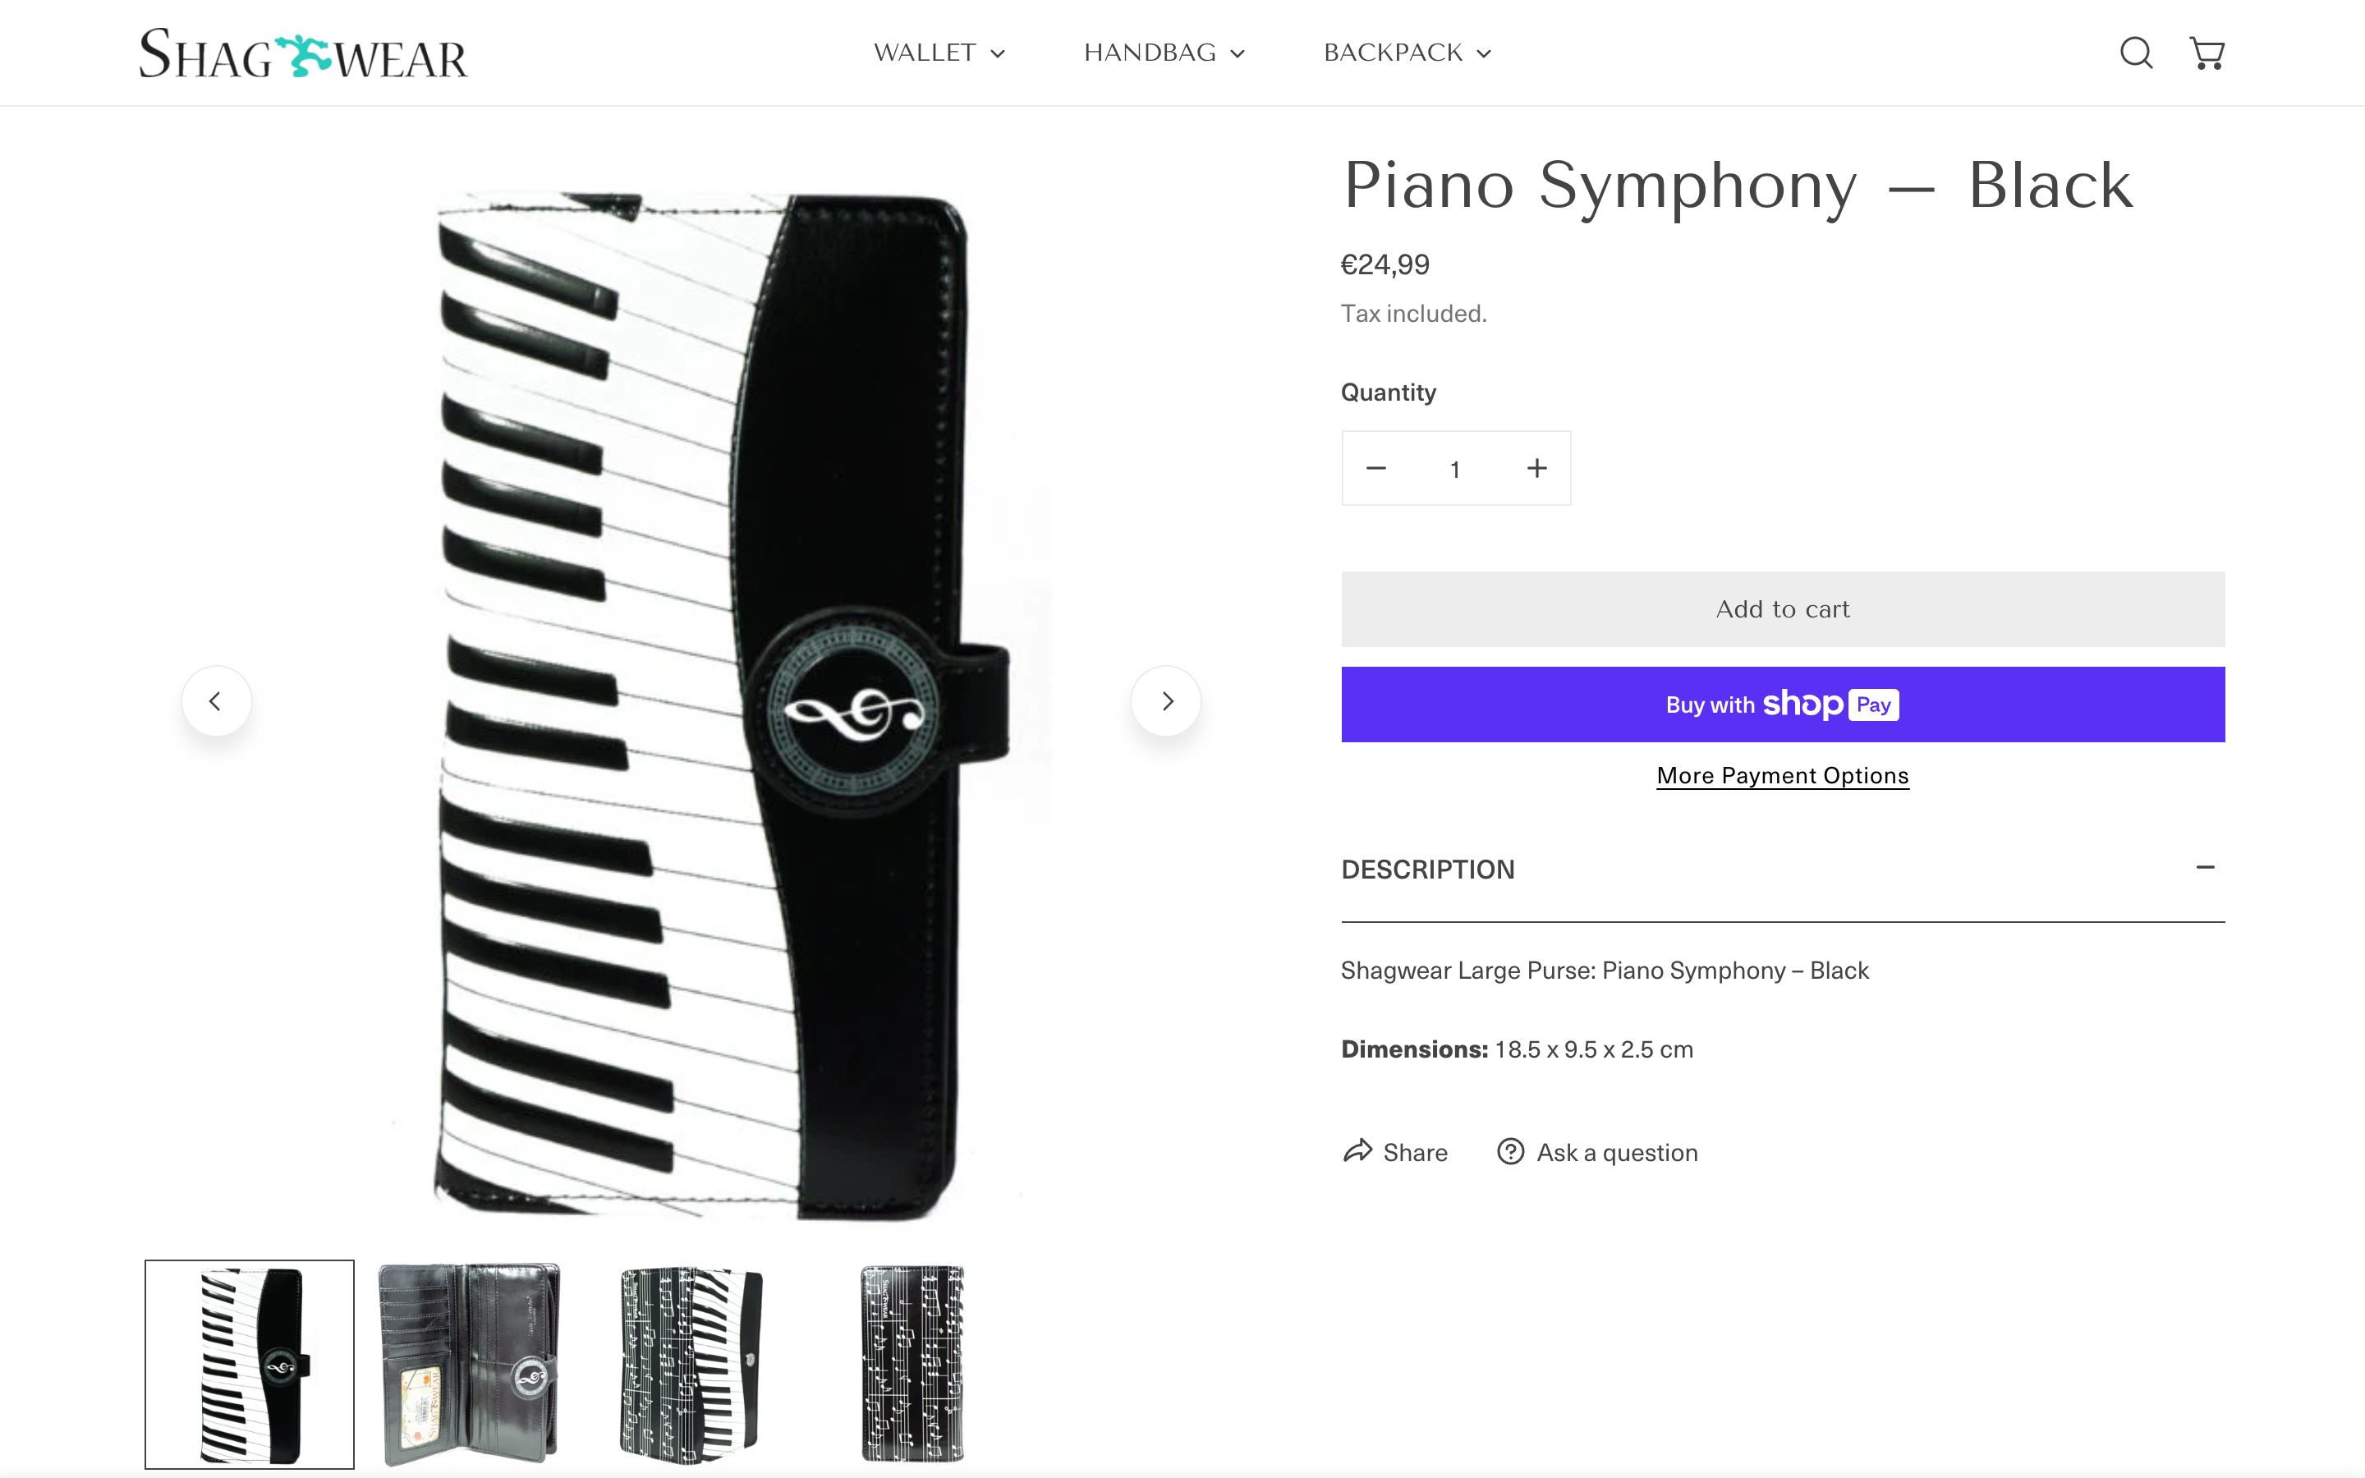2365x1478 pixels.
Task: Click the quantity input field
Action: pyautogui.click(x=1455, y=469)
